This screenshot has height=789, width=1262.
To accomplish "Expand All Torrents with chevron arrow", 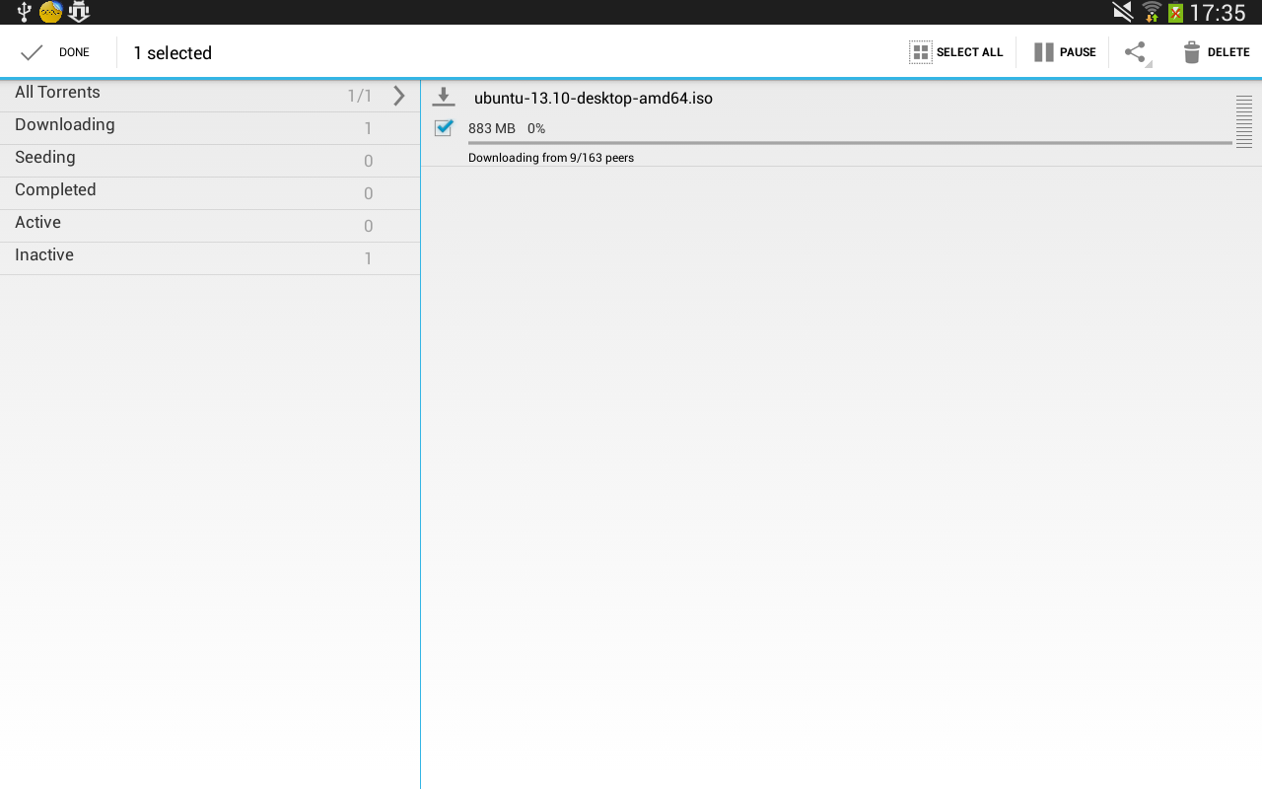I will tap(399, 96).
